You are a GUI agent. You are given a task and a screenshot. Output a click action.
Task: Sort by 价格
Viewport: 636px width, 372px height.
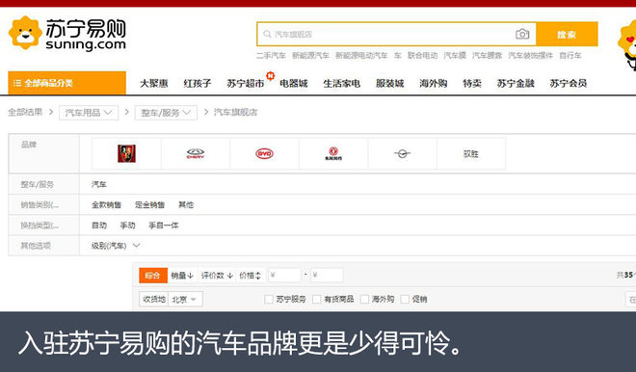[x=251, y=276]
